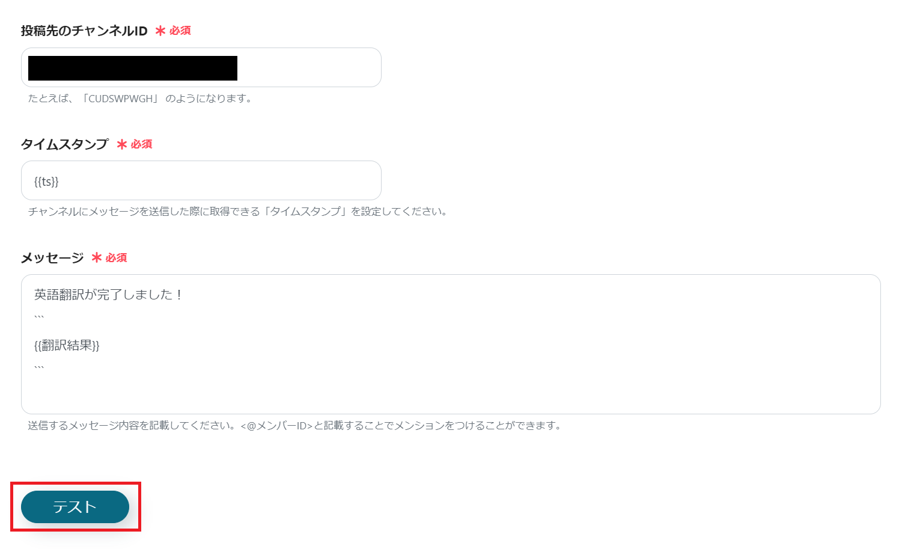The width and height of the screenshot is (902, 549).
Task: Select the {{翻訳結果}} variable in the message
Action: (66, 345)
